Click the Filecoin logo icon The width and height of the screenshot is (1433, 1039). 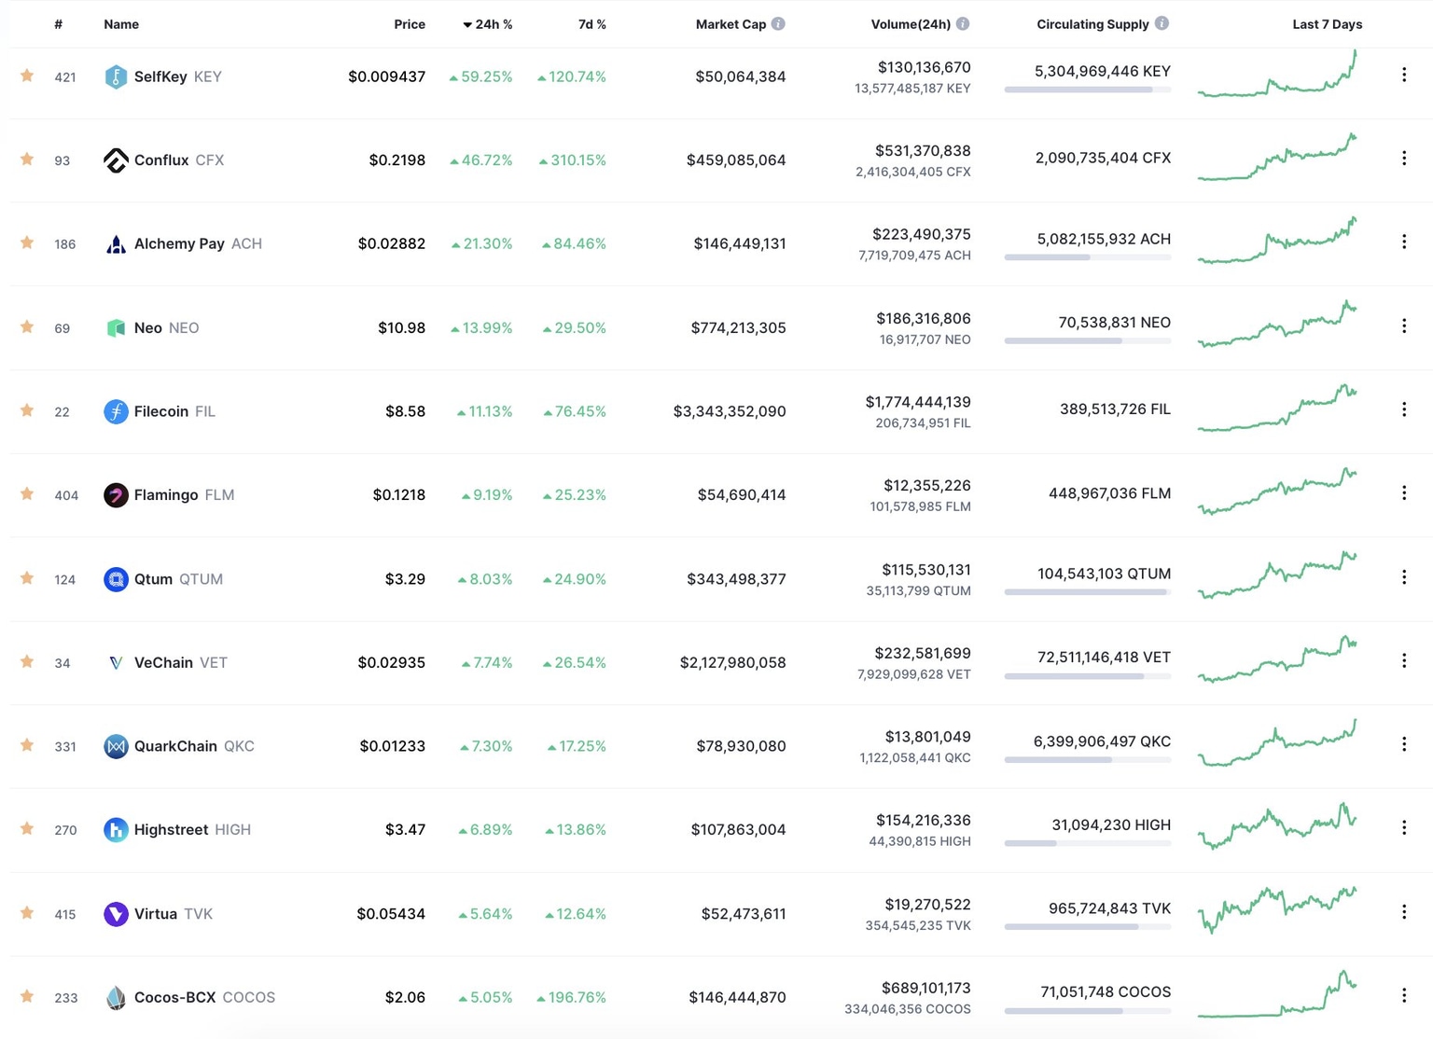pyautogui.click(x=115, y=411)
